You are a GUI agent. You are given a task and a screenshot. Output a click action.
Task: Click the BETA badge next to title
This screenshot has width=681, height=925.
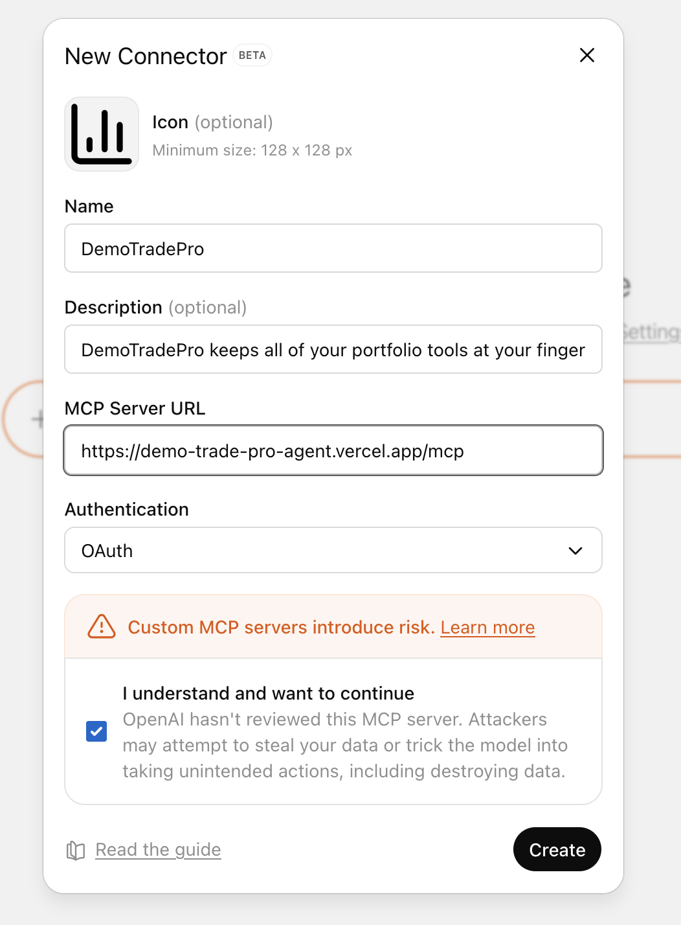[252, 56]
